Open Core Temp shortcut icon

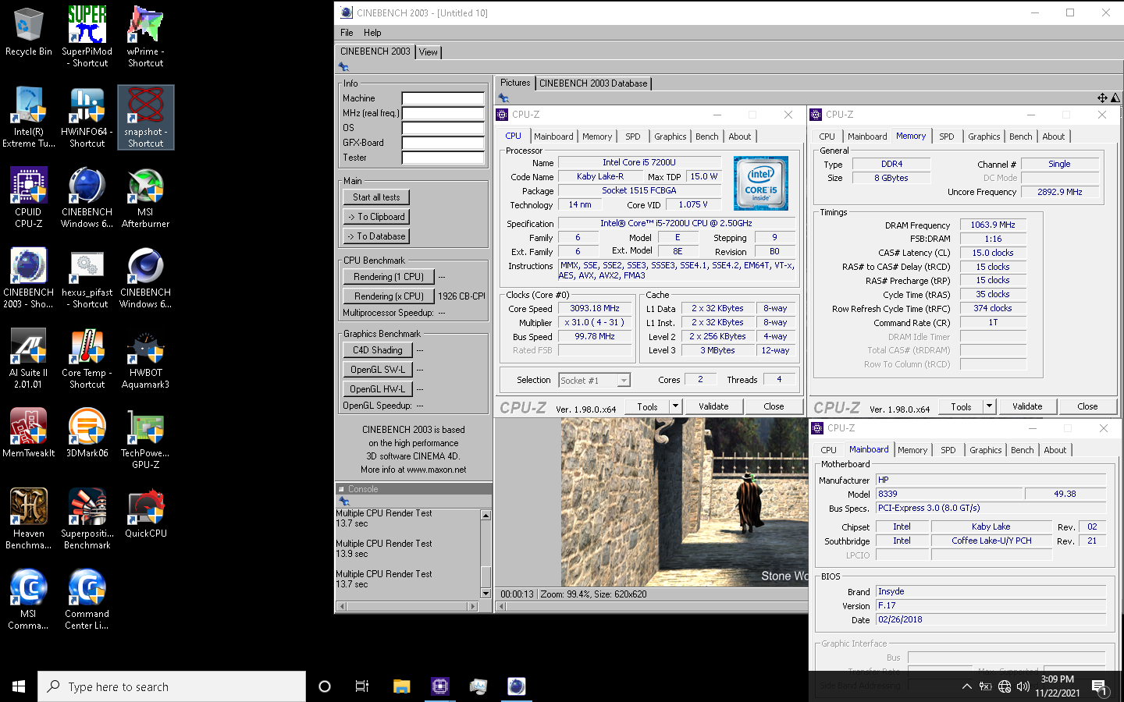87,358
